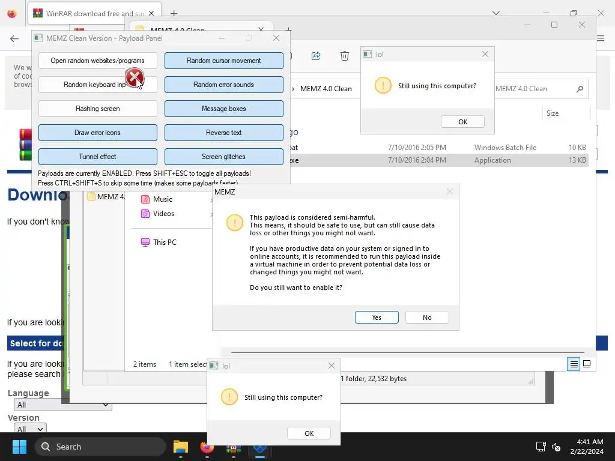This screenshot has width=615, height=461.
Task: Select the Windows Batch File row
Action: [x=438, y=148]
